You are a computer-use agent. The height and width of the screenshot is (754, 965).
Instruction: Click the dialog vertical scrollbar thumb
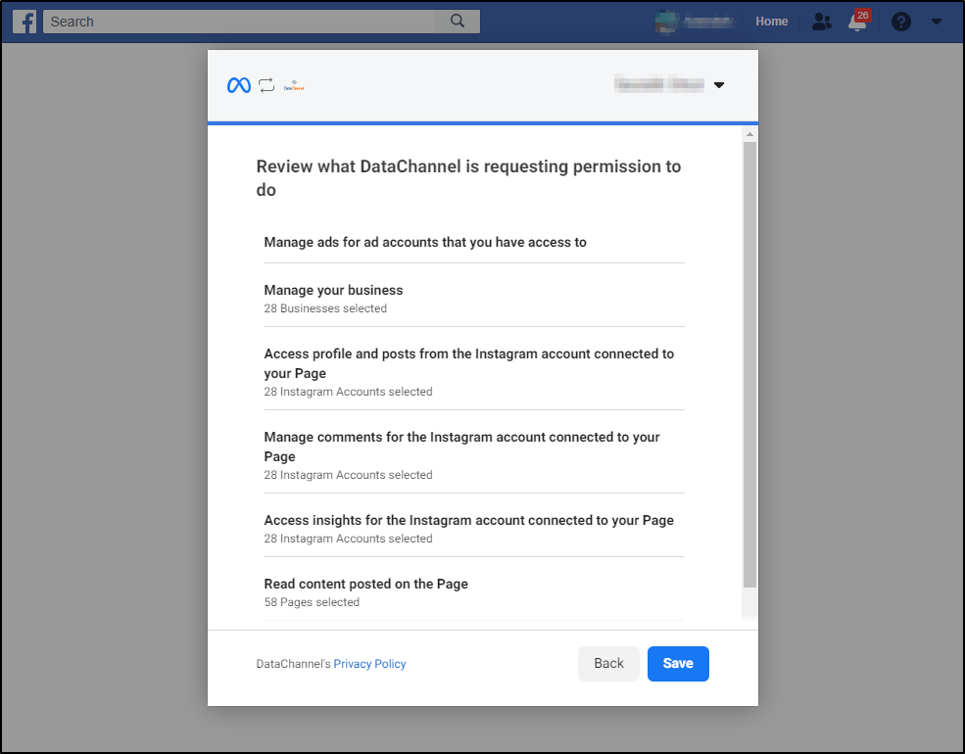click(x=749, y=364)
